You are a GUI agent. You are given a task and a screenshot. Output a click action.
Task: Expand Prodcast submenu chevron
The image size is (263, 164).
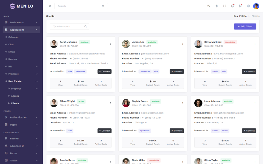(x=36, y=74)
